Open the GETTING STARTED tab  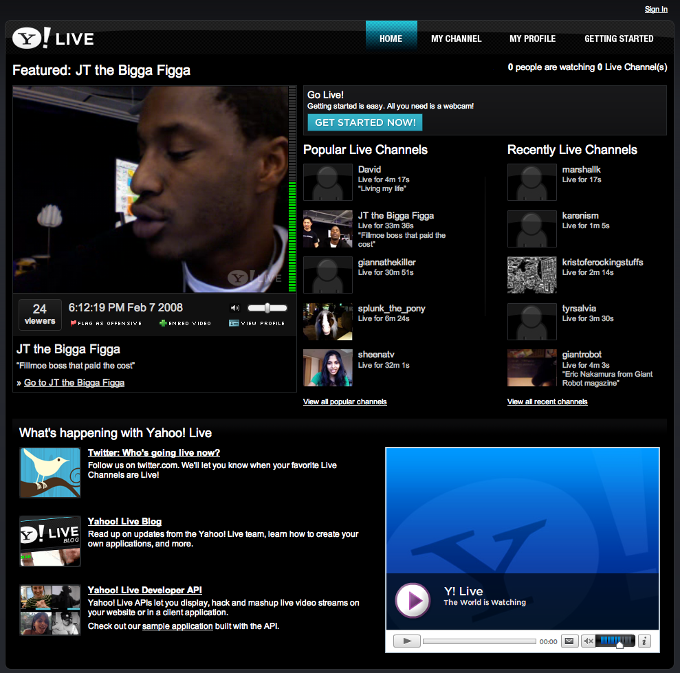tap(619, 38)
